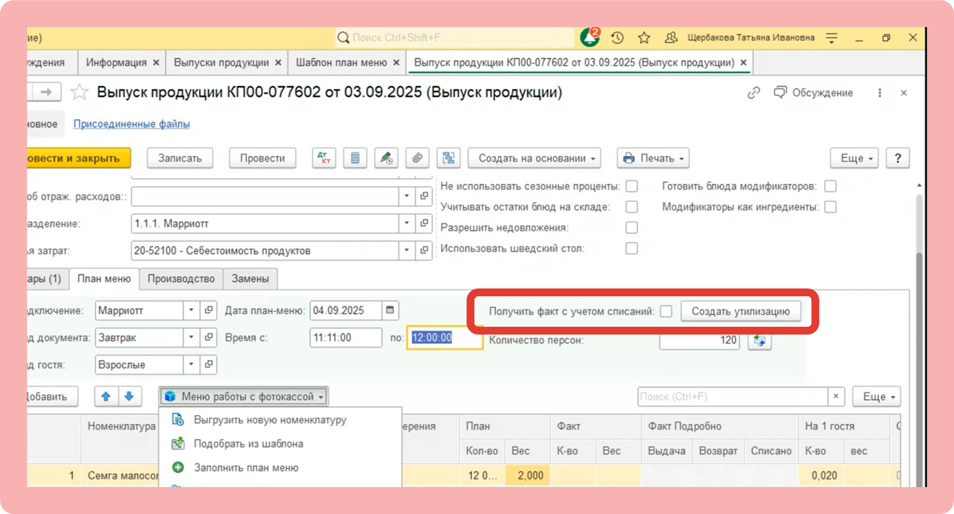The height and width of the screenshot is (514, 954).
Task: Open notifications bell with 2 badge
Action: click(x=590, y=37)
